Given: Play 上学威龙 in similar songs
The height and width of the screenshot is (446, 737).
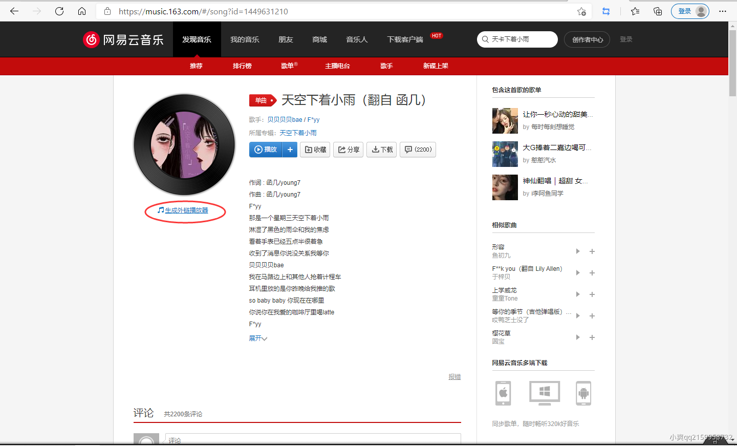Looking at the screenshot, I should pyautogui.click(x=577, y=294).
